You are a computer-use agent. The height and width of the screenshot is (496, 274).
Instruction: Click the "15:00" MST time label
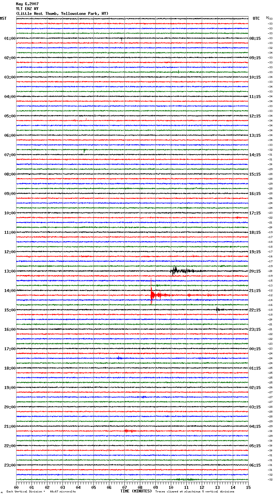click(x=10, y=310)
